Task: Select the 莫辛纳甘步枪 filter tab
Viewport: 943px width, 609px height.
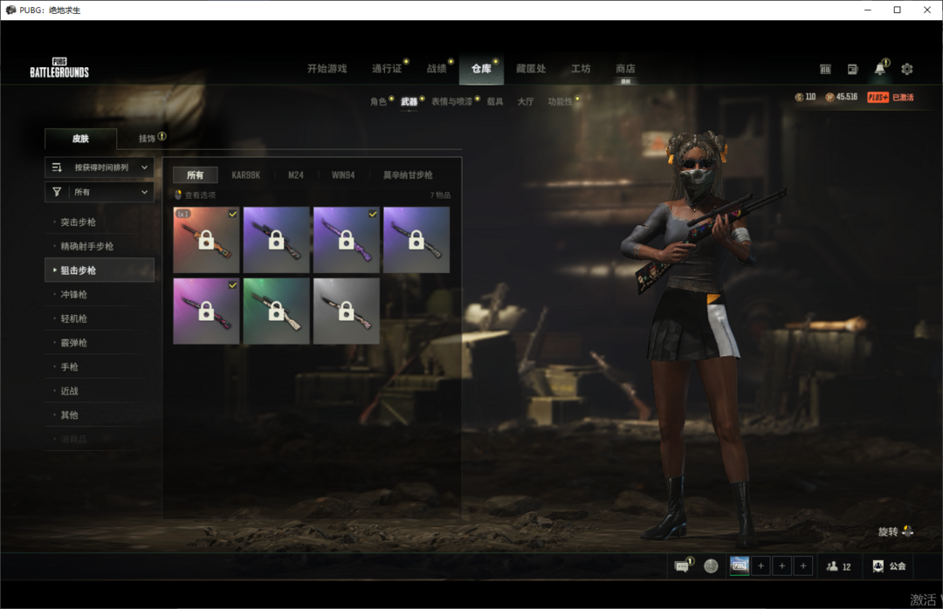Action: (408, 175)
